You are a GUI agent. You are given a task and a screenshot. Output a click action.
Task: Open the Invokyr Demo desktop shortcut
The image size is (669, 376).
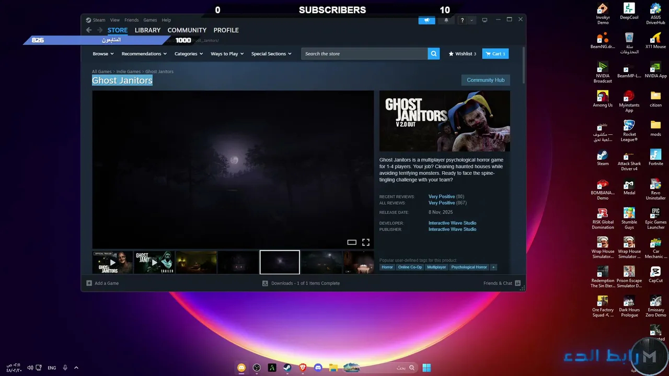(603, 14)
